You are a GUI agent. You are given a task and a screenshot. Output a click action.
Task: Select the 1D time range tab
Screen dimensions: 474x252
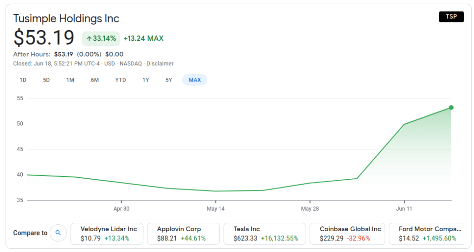[x=23, y=80]
